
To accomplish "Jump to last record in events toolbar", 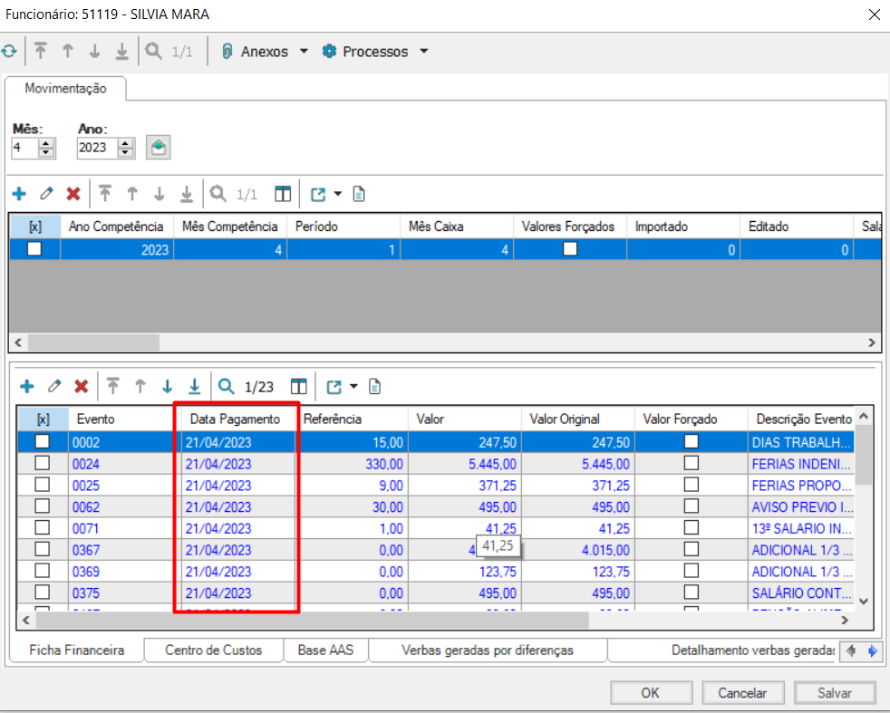I will point(194,387).
